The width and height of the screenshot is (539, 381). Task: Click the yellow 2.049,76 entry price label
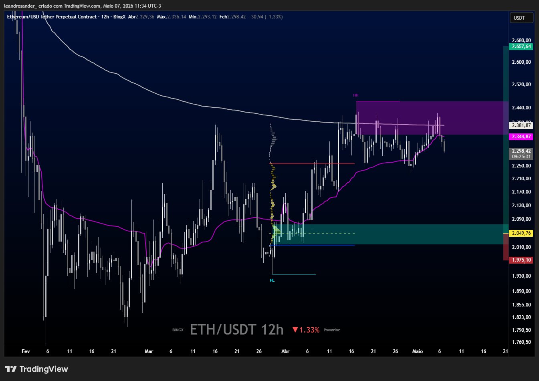tap(521, 233)
